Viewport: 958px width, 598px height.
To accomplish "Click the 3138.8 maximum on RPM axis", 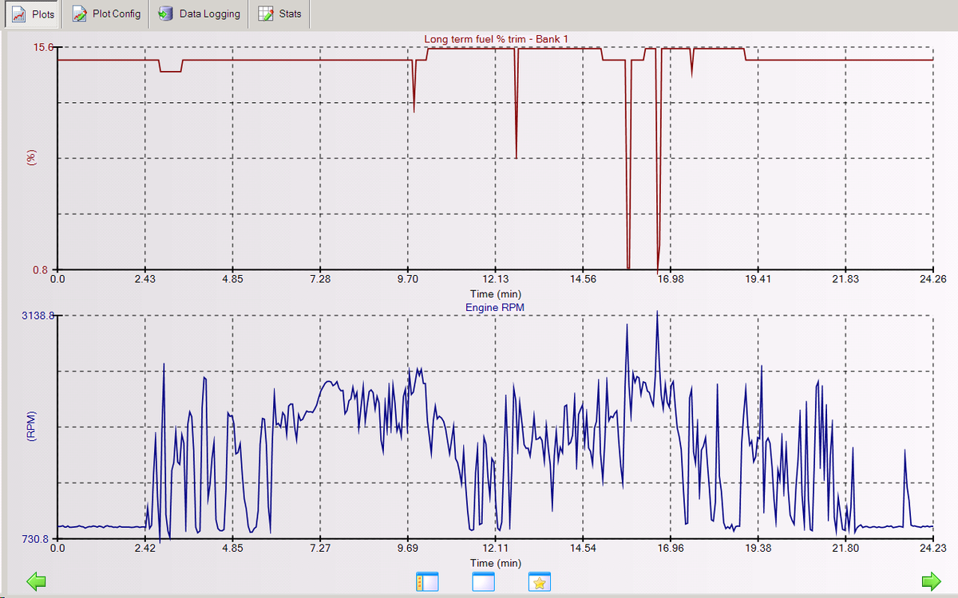I will point(37,316).
